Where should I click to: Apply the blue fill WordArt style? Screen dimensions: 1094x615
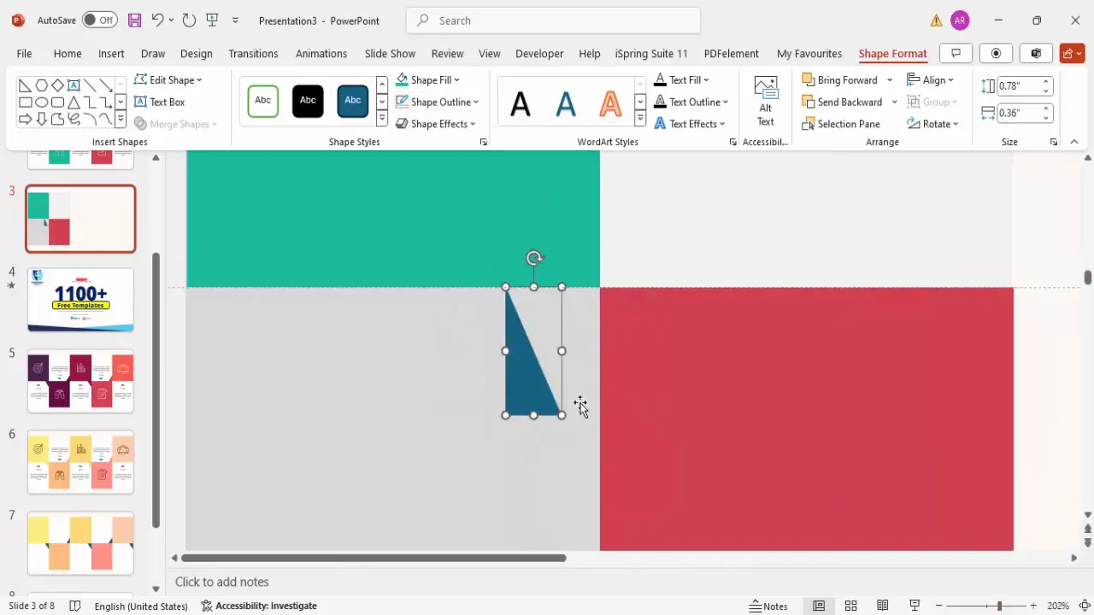click(x=565, y=104)
